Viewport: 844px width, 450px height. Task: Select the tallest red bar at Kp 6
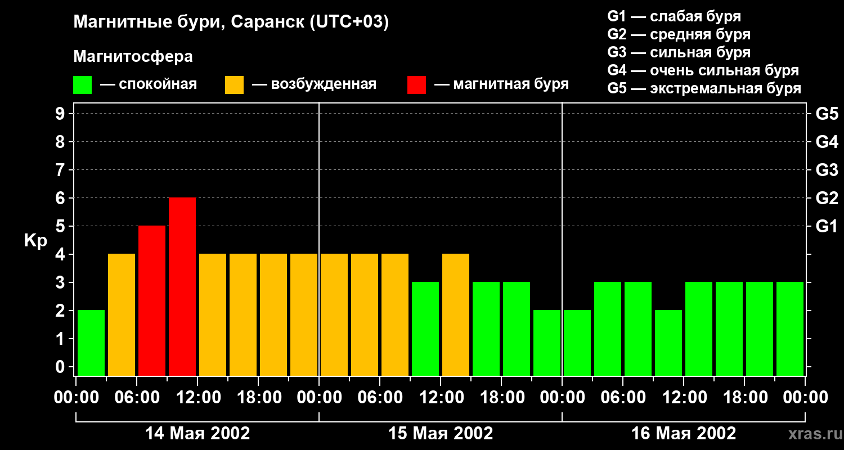[x=182, y=286]
